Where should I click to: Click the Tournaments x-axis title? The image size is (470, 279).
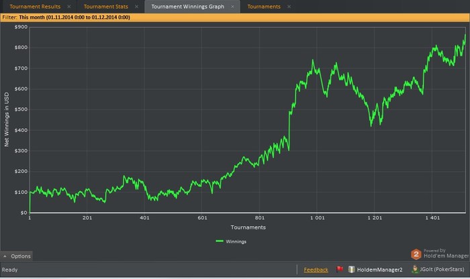tap(248, 227)
